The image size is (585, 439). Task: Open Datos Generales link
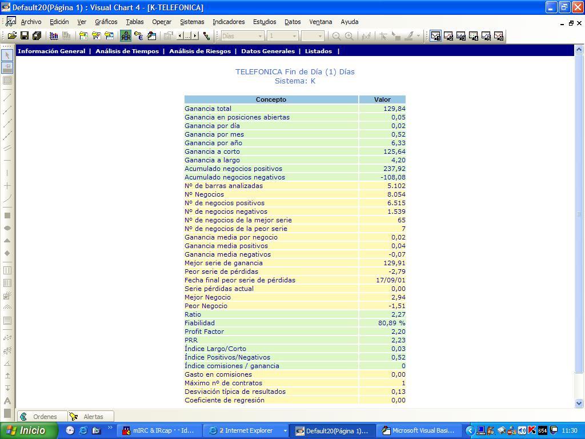click(x=268, y=51)
